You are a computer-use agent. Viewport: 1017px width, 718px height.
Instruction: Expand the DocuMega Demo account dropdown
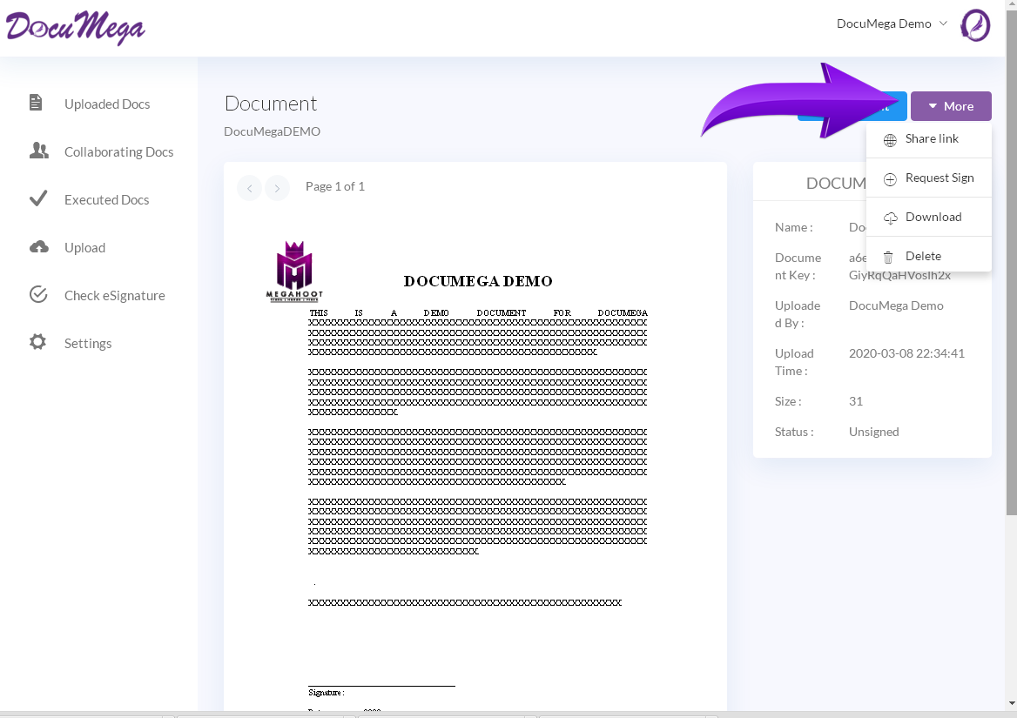coord(892,23)
